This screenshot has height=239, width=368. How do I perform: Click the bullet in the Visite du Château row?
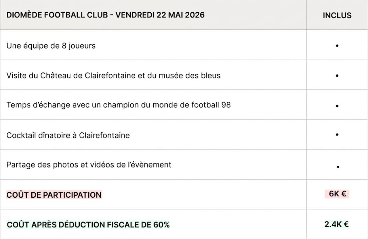point(337,76)
